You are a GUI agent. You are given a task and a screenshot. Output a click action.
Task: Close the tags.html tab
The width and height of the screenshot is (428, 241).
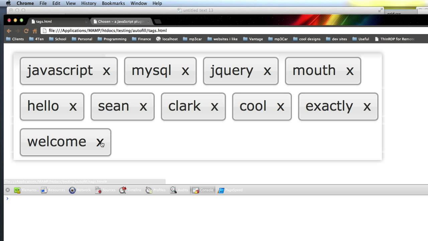(x=86, y=22)
